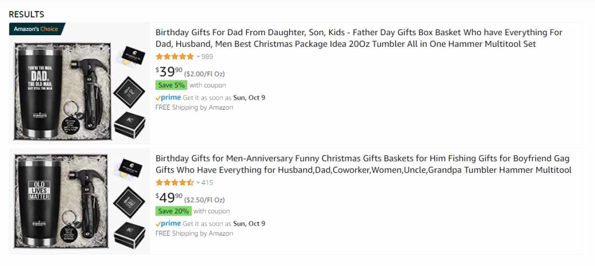Open the Birthday Gifts for Men-Anniversary title
This screenshot has width=595, height=266.
[363, 164]
